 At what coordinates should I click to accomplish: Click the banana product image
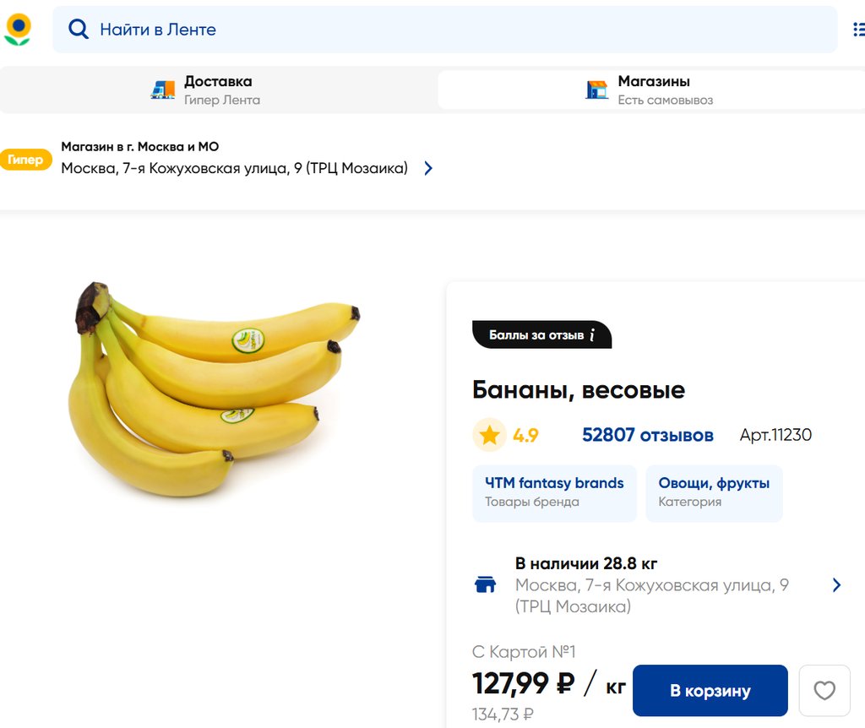(x=214, y=388)
